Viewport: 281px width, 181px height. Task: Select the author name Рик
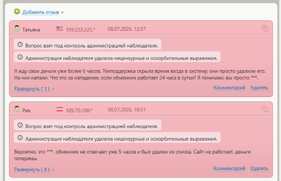click(27, 110)
